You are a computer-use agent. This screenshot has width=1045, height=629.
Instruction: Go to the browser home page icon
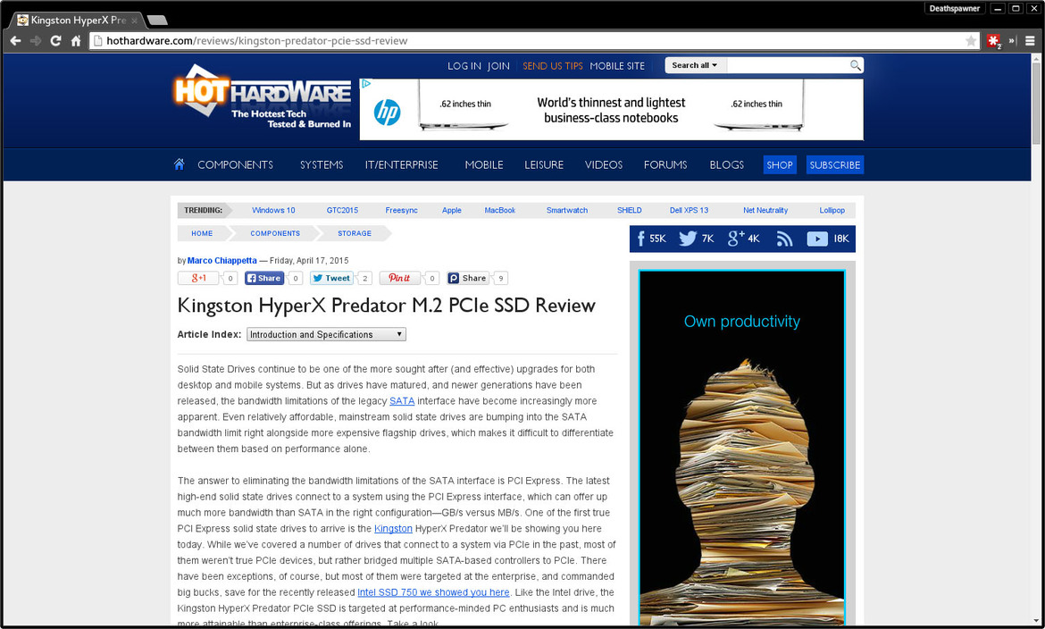tap(76, 41)
